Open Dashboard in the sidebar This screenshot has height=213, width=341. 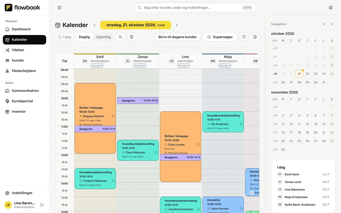click(25, 29)
